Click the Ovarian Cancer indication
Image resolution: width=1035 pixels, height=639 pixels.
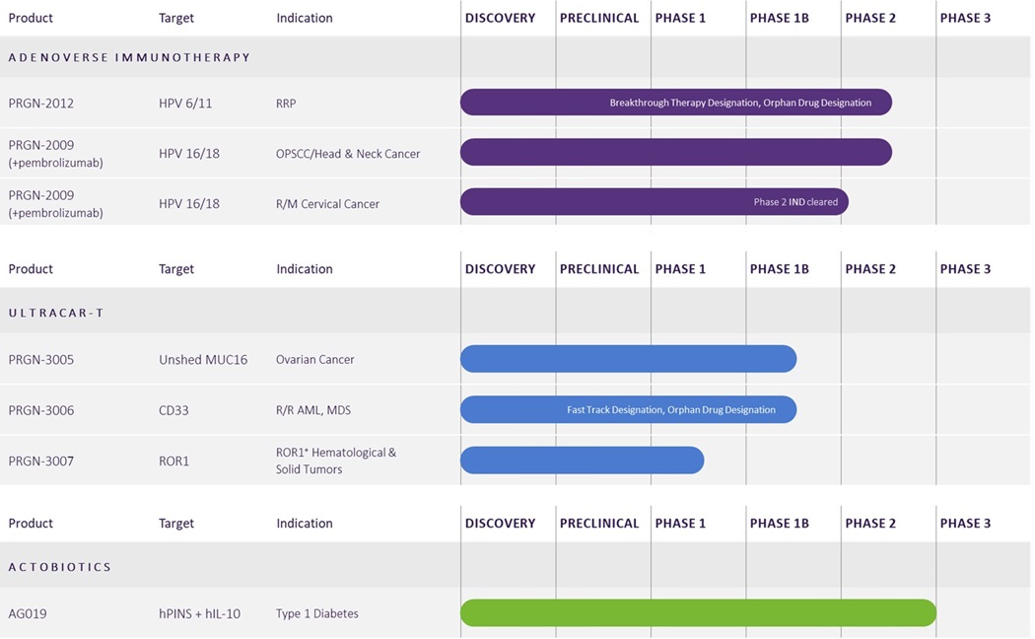point(315,360)
